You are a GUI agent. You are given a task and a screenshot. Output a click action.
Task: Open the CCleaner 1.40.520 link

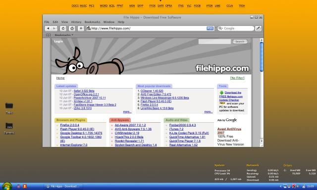pyautogui.click(x=152, y=91)
